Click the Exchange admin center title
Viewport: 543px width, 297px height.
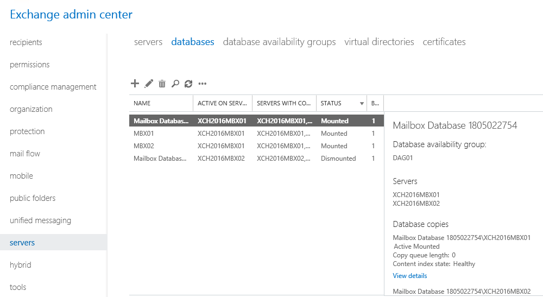[x=71, y=15]
